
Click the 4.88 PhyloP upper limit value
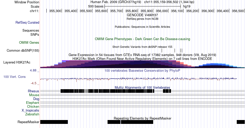tap(33, 70)
